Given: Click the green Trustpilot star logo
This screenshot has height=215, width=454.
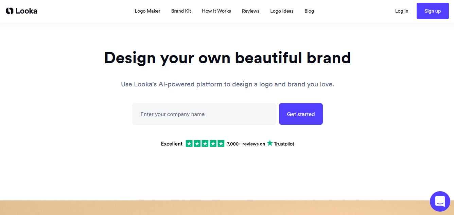Looking at the screenshot, I should pos(269,143).
